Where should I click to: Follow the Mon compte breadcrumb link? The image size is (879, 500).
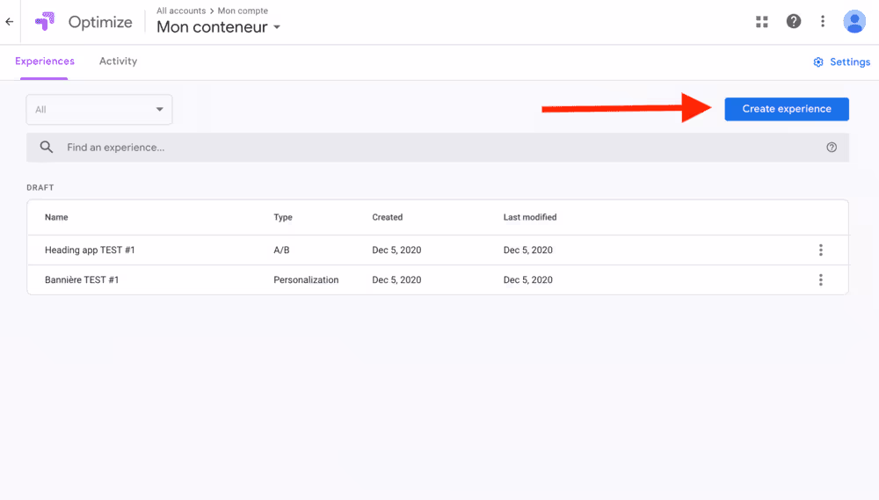click(243, 11)
